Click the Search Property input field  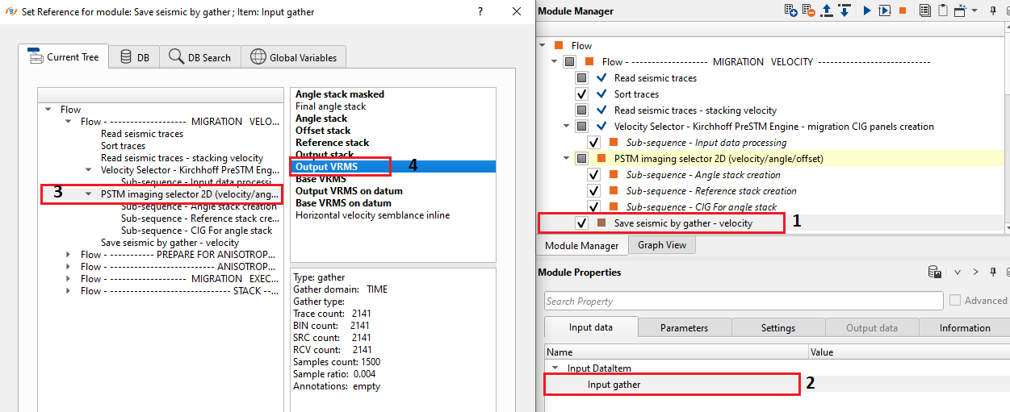click(743, 302)
